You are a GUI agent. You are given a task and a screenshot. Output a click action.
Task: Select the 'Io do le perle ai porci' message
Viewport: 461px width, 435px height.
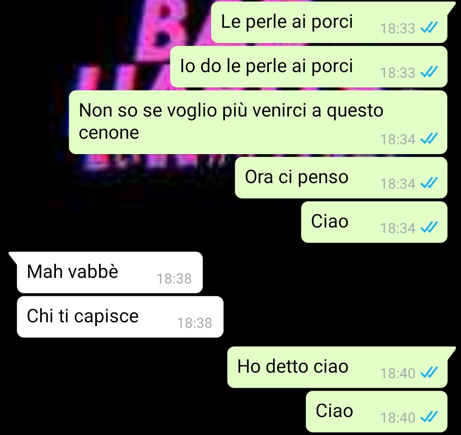309,67
